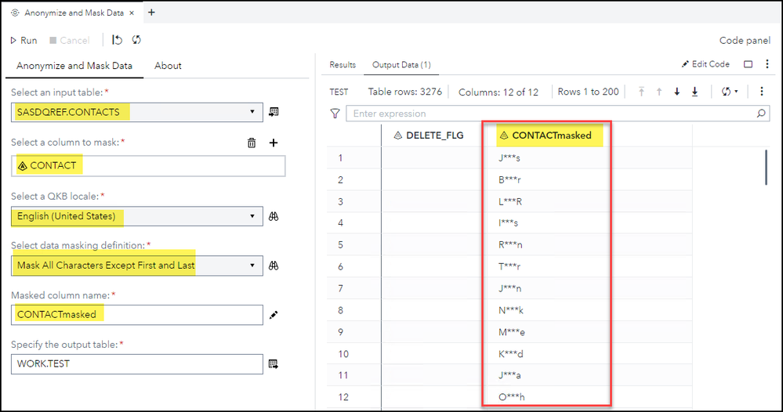
Task: Browse for output table using table icon
Action: (x=274, y=364)
